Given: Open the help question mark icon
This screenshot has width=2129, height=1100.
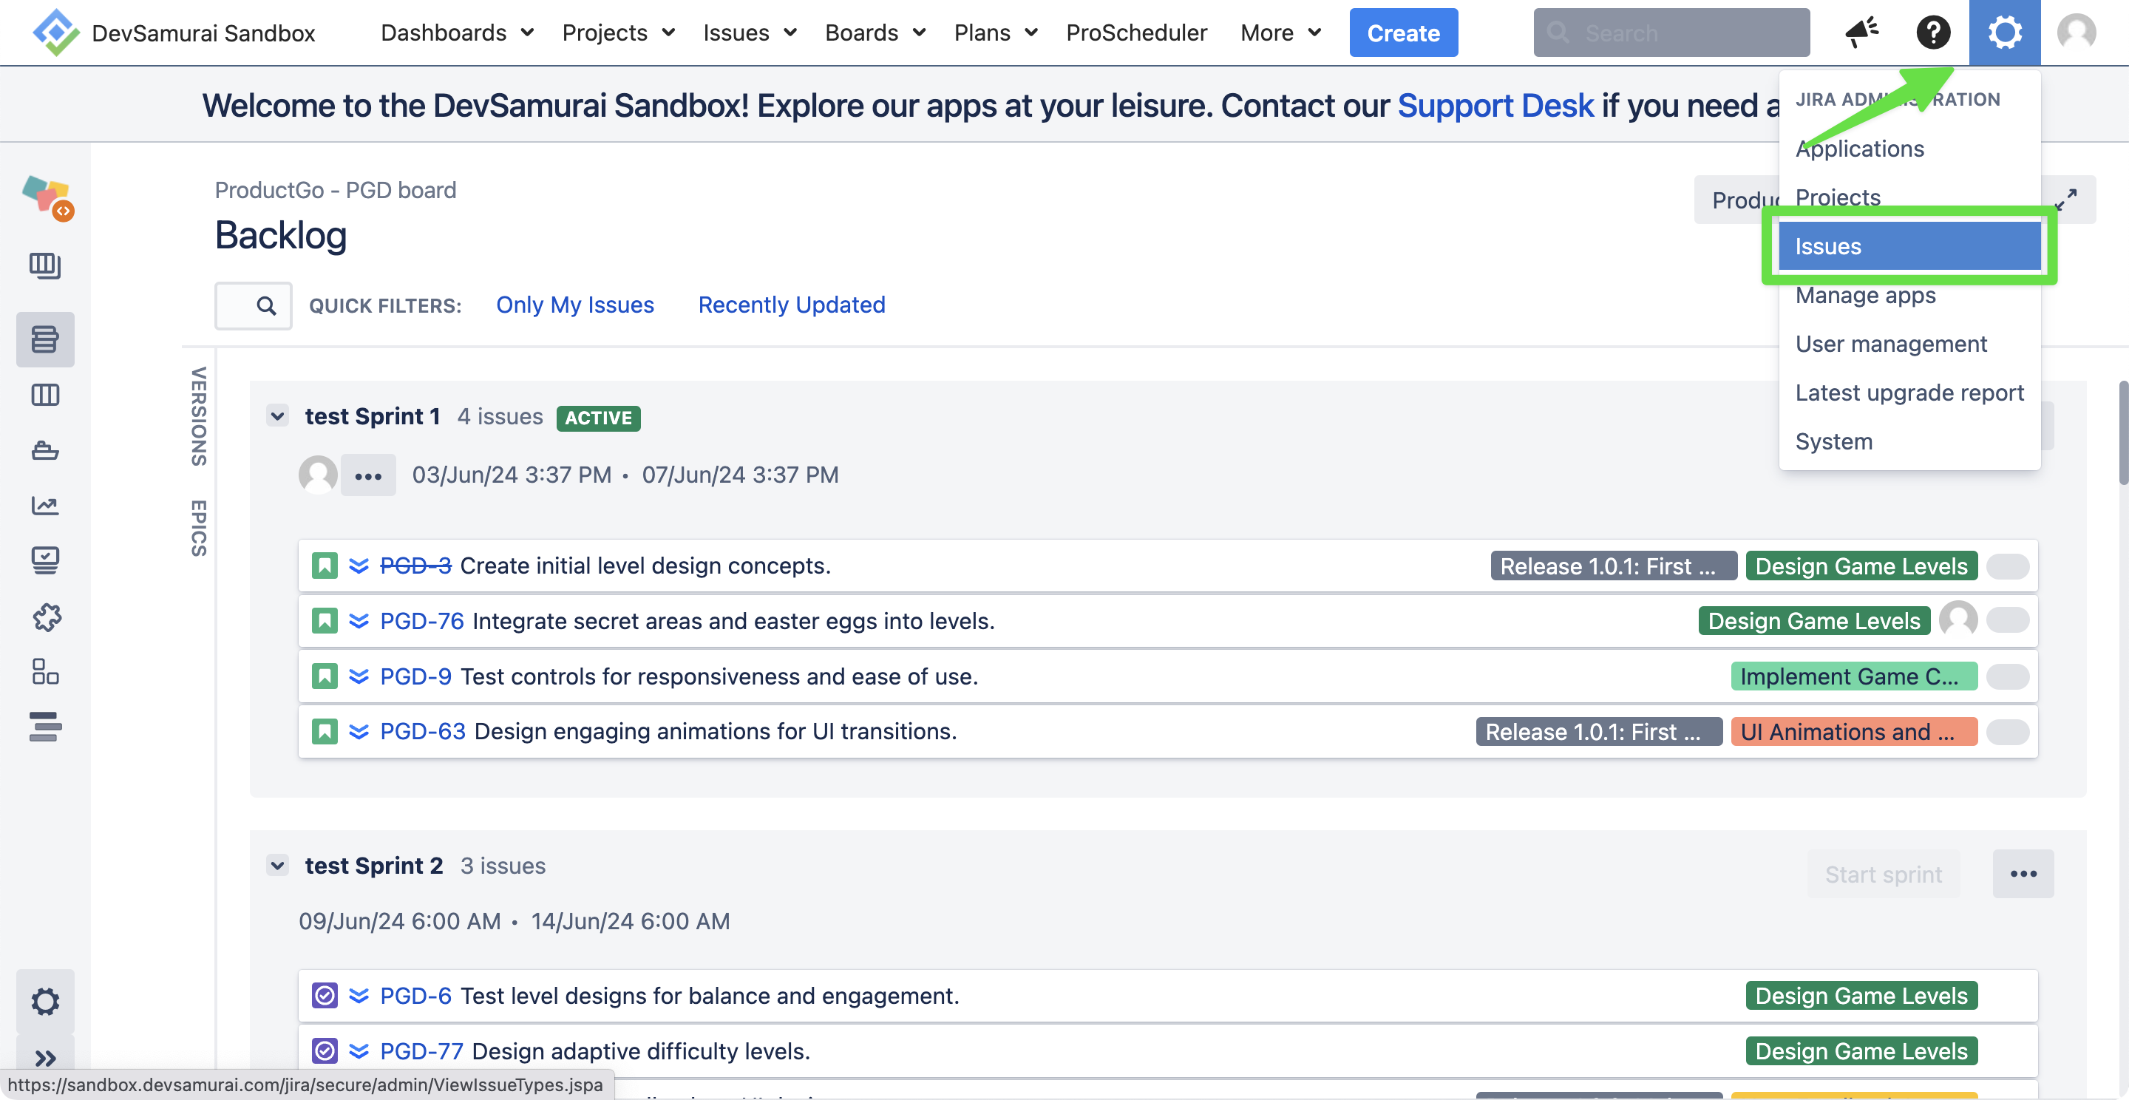Looking at the screenshot, I should (1932, 33).
